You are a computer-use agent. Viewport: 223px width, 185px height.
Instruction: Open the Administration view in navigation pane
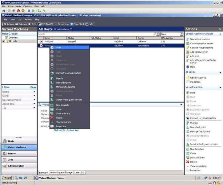click(19, 166)
